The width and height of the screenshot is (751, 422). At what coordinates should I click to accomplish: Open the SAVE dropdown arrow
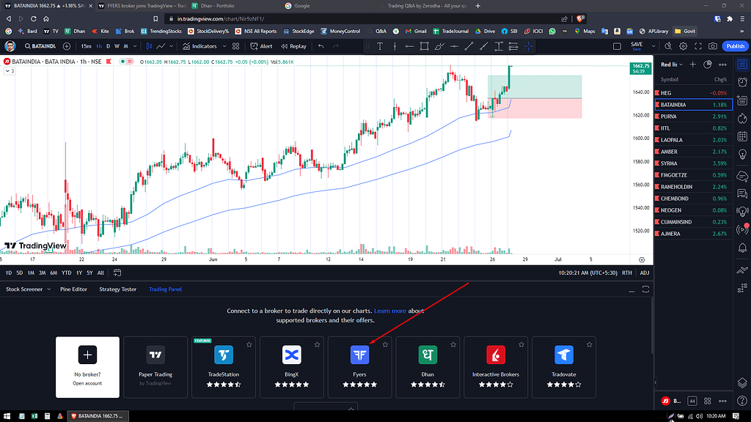[653, 46]
